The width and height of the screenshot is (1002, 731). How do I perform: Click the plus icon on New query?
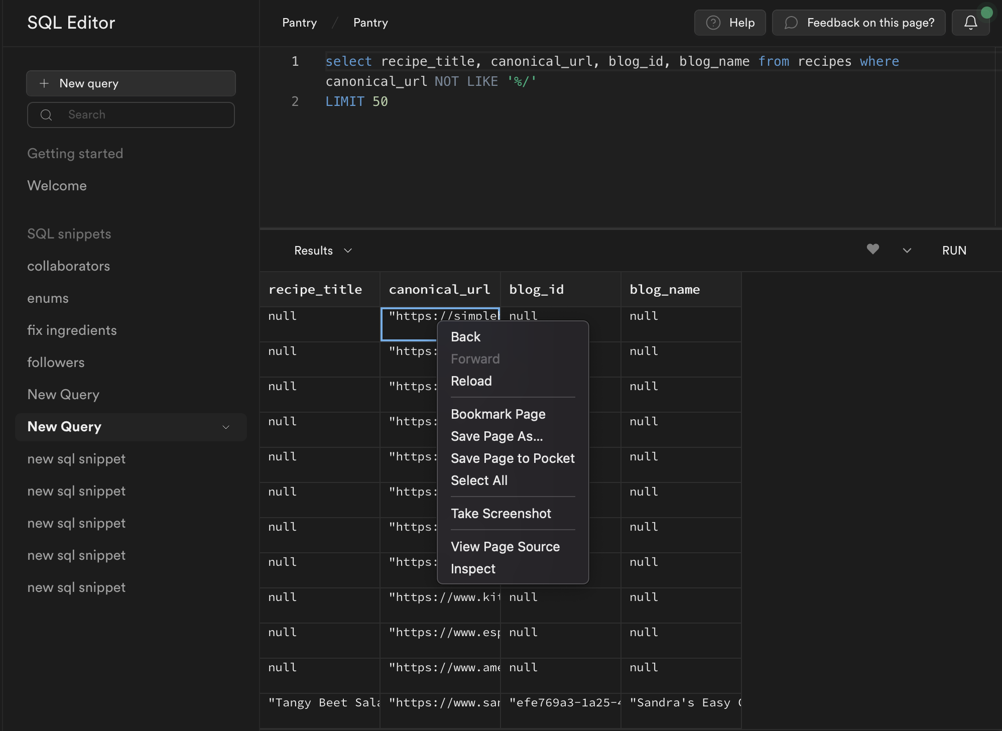[x=44, y=83]
